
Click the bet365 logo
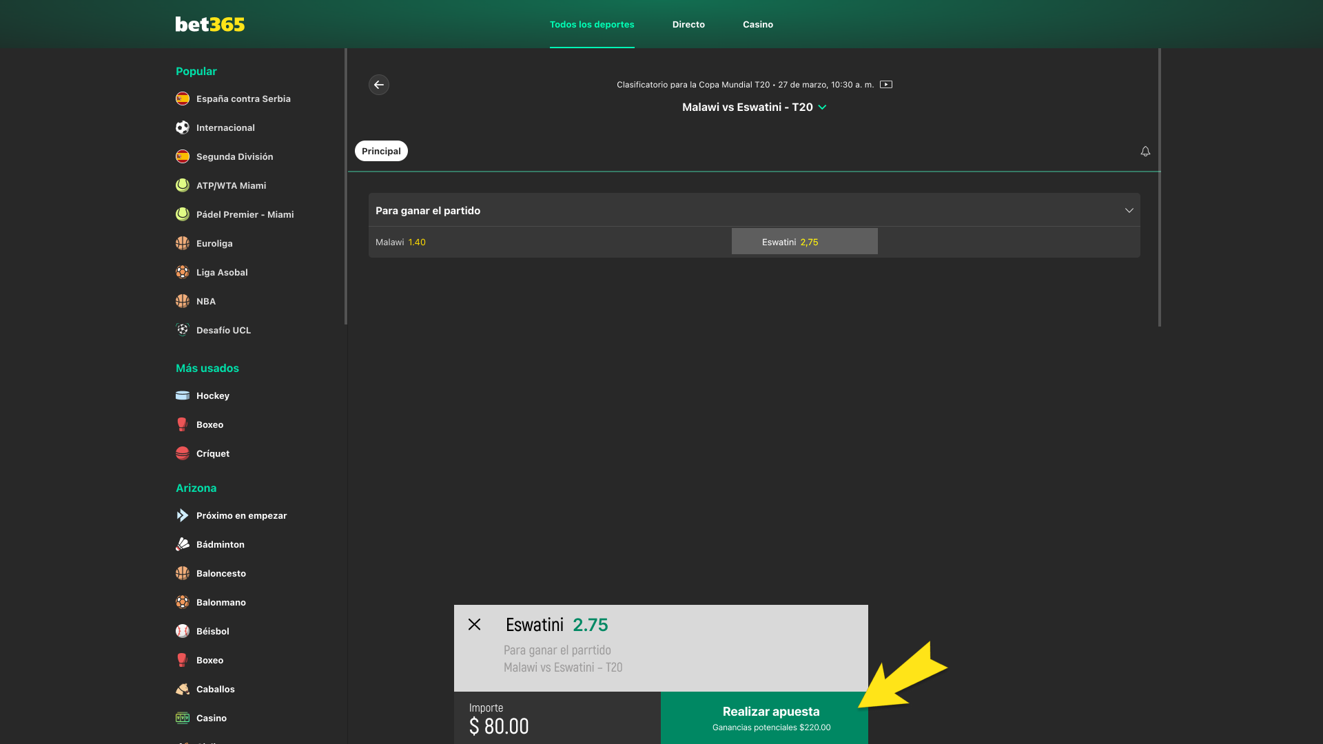(209, 23)
